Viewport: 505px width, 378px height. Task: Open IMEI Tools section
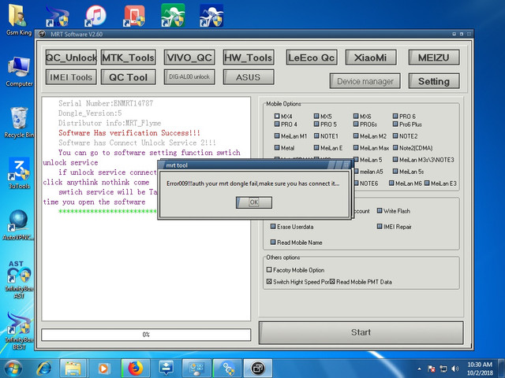click(71, 77)
